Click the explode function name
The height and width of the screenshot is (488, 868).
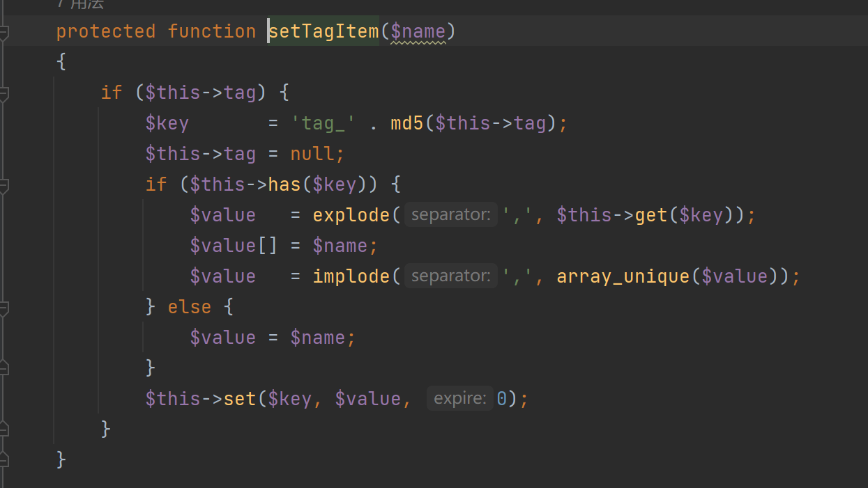point(351,215)
